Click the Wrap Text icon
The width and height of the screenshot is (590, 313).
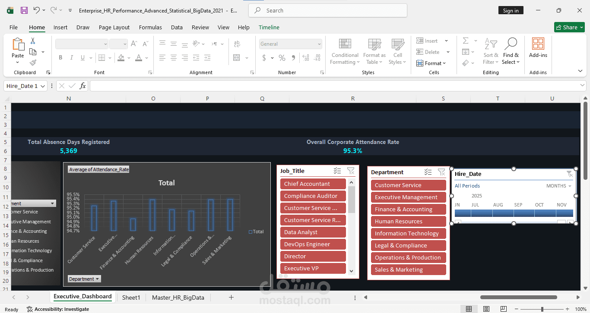(x=237, y=44)
